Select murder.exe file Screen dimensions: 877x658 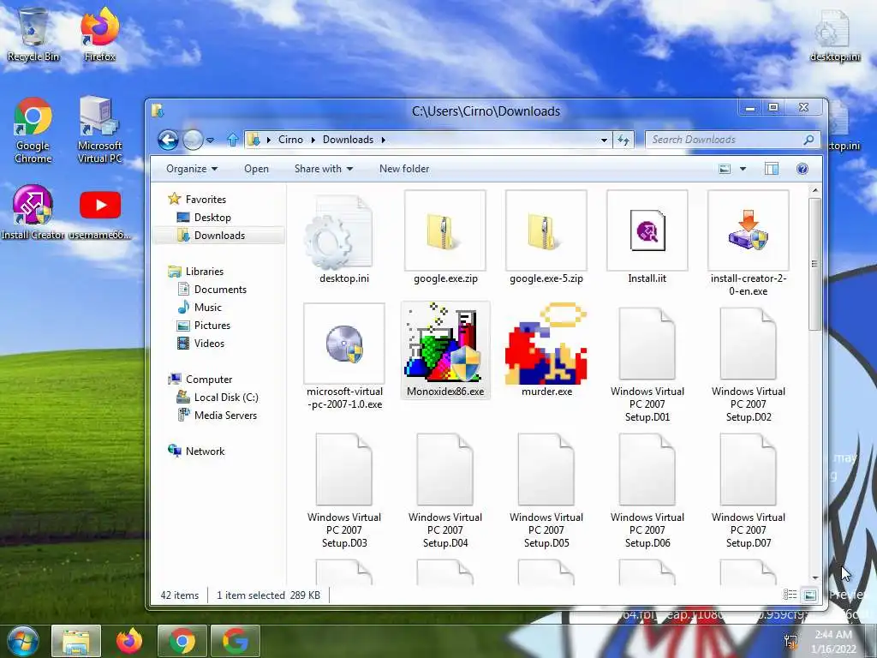(x=546, y=350)
